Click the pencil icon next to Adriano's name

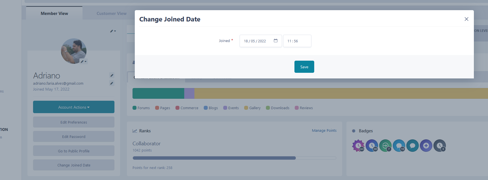pyautogui.click(x=112, y=75)
